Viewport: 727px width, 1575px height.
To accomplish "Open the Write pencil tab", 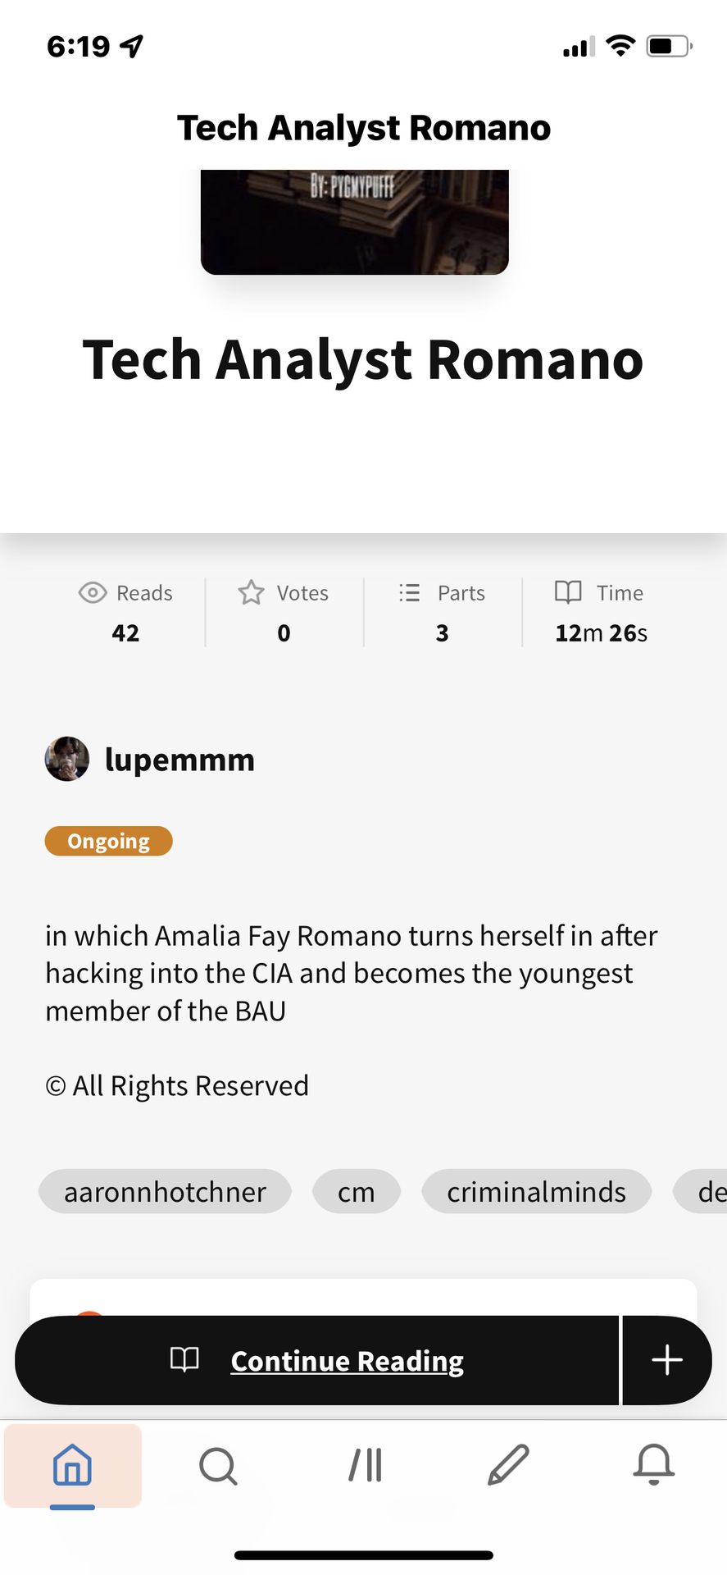I will (x=508, y=1465).
